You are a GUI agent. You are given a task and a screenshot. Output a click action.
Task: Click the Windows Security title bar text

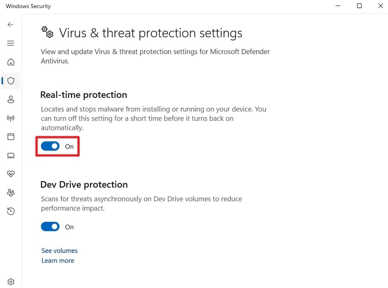tap(28, 6)
